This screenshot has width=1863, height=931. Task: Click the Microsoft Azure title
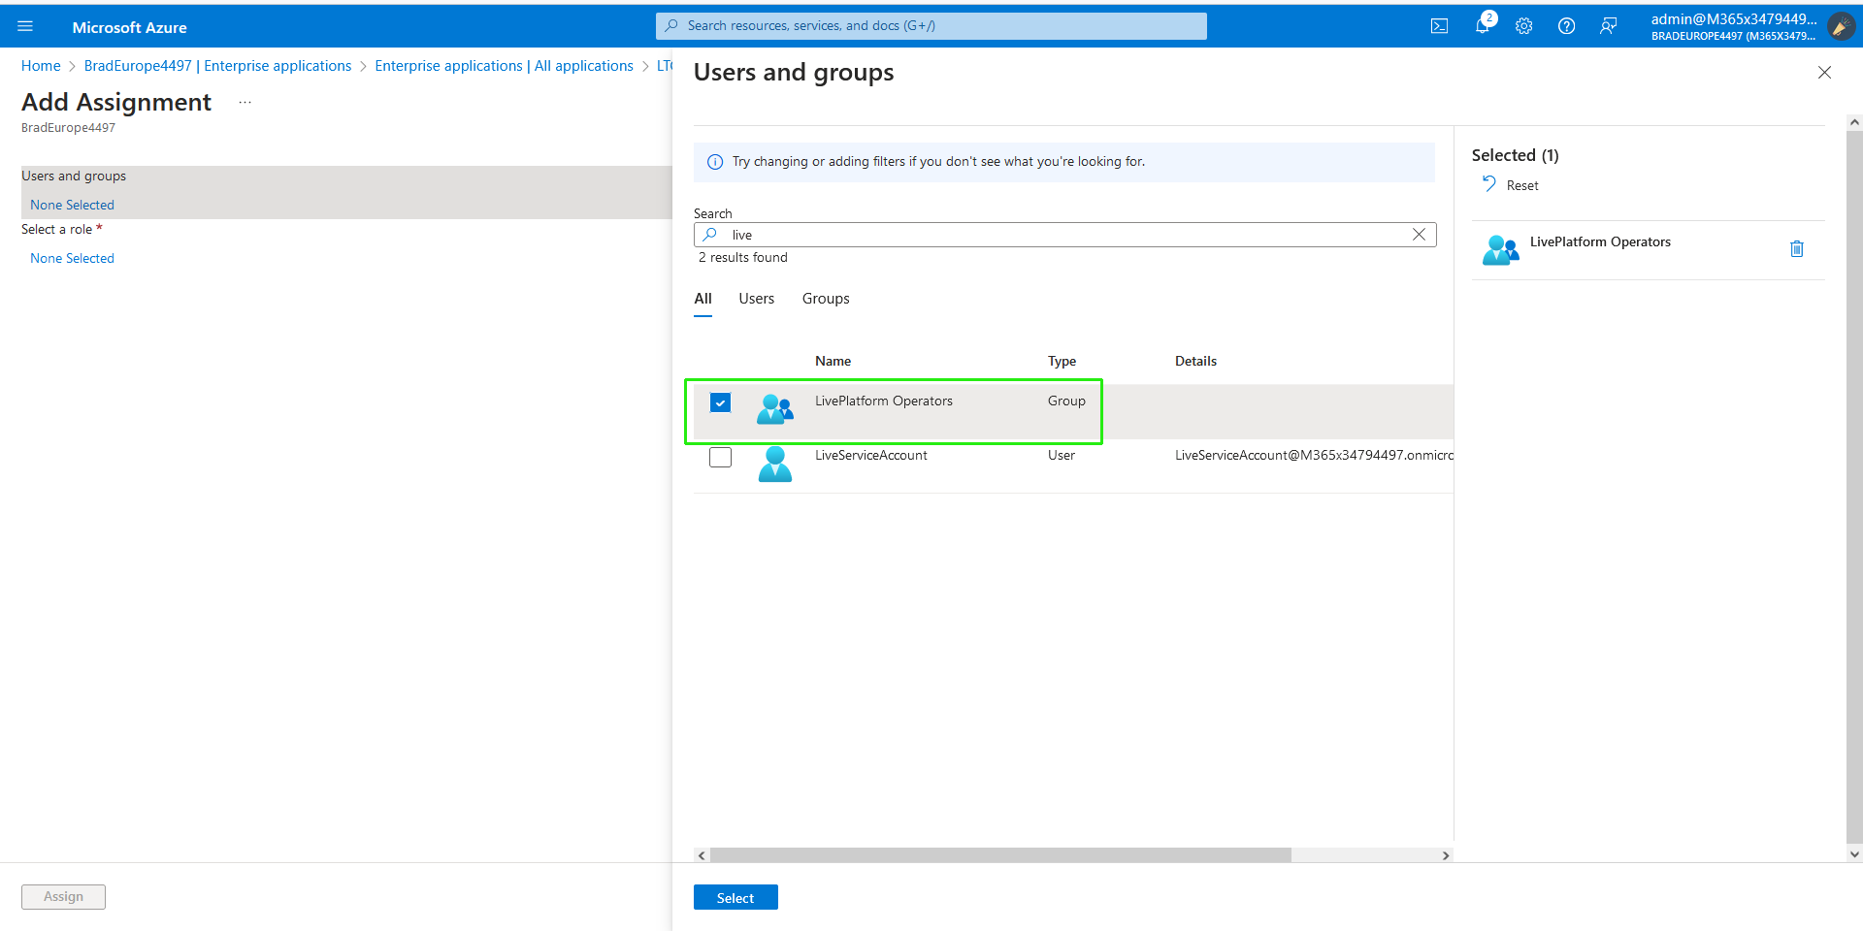point(129,27)
